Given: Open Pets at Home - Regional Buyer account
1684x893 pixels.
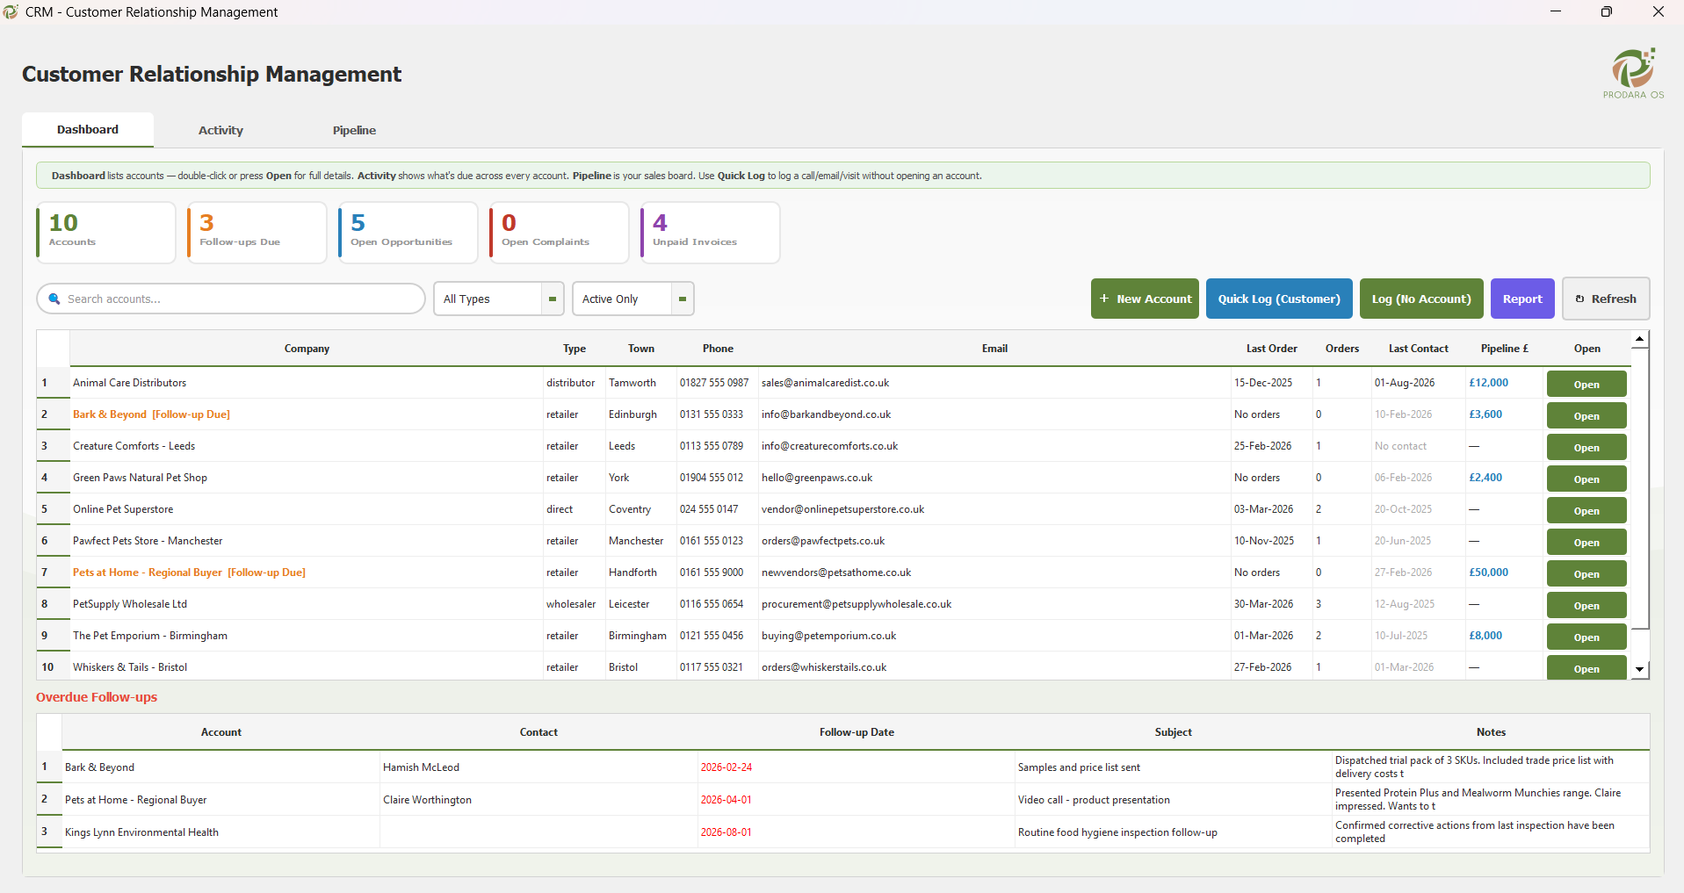Looking at the screenshot, I should pyautogui.click(x=1586, y=573).
